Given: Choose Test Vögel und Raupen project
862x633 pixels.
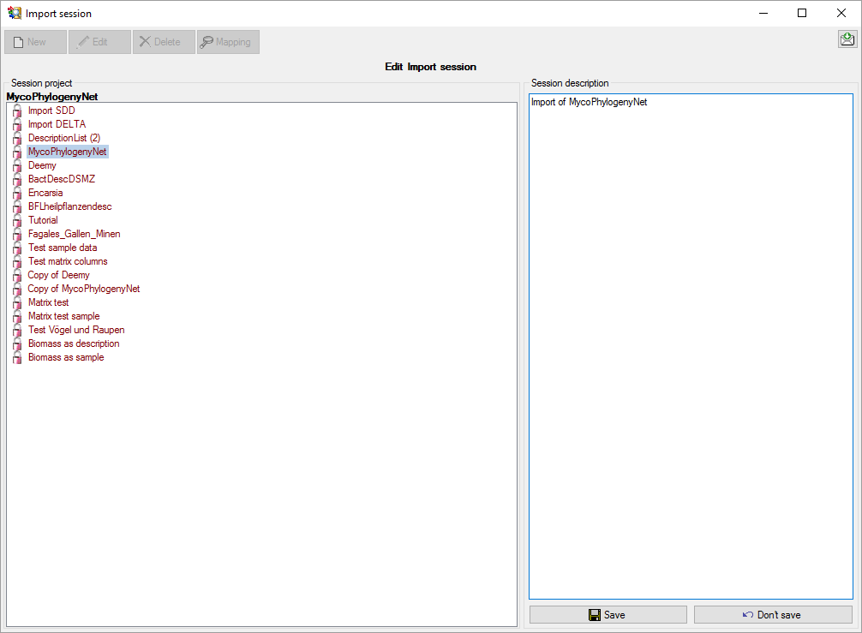Looking at the screenshot, I should [76, 331].
